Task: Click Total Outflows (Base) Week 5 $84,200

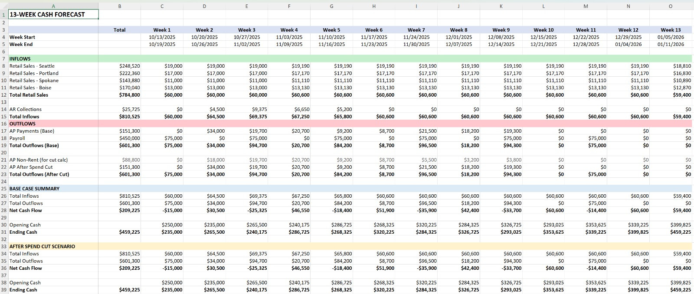Action: point(331,145)
